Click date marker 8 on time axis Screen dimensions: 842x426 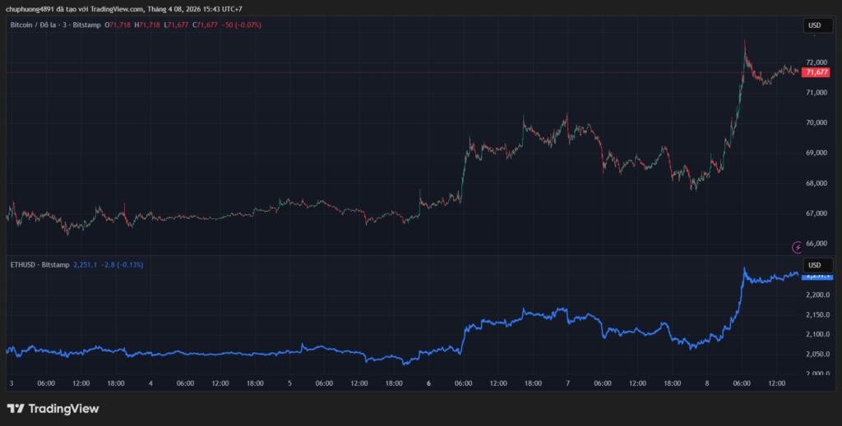(706, 383)
